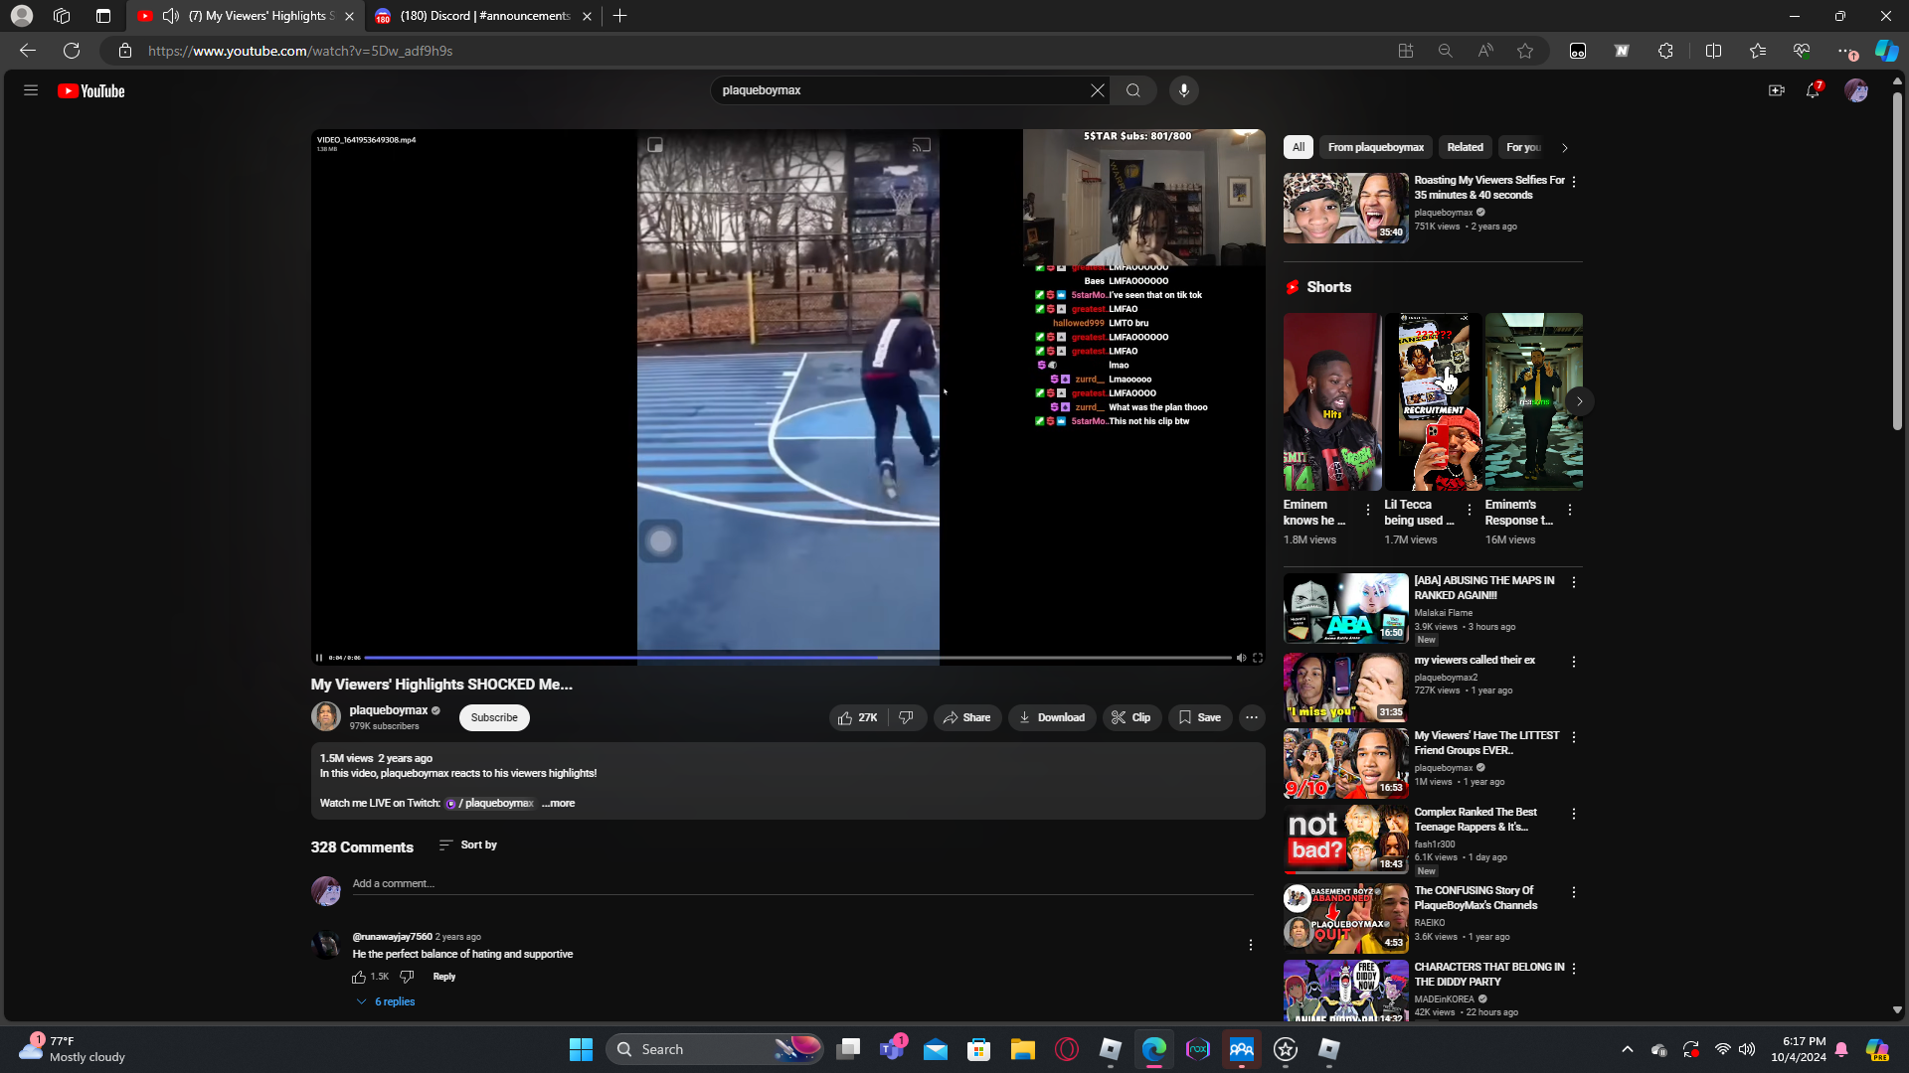
Task: Dislike the runawayjay7560 comment
Action: click(x=407, y=977)
